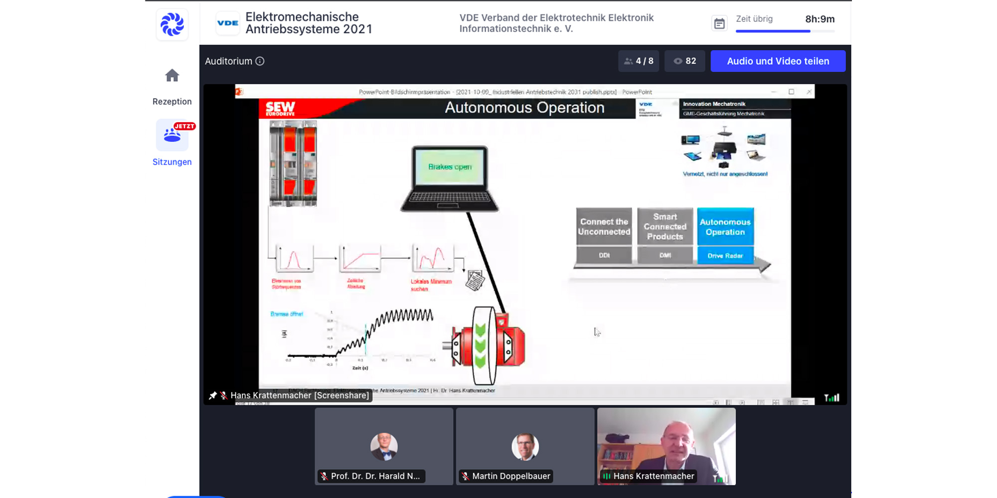Viewport: 997px width, 498px height.
Task: Click the Hans Krattenmacher [Screenshare] name label
Action: pyautogui.click(x=300, y=395)
